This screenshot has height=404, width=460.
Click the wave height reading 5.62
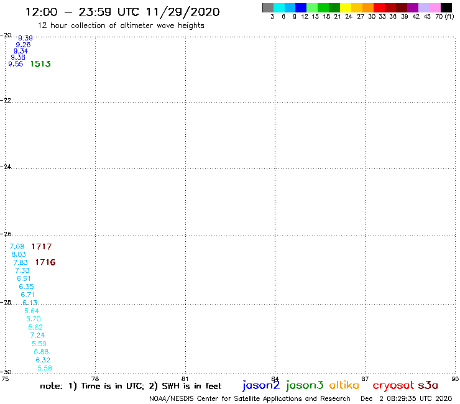coord(35,328)
